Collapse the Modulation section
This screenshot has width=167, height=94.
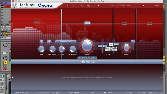[x=87, y=57]
